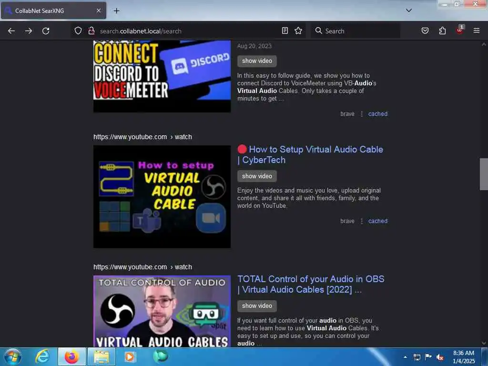The width and height of the screenshot is (488, 366).
Task: Show video for CyberTech result
Action: click(x=257, y=176)
